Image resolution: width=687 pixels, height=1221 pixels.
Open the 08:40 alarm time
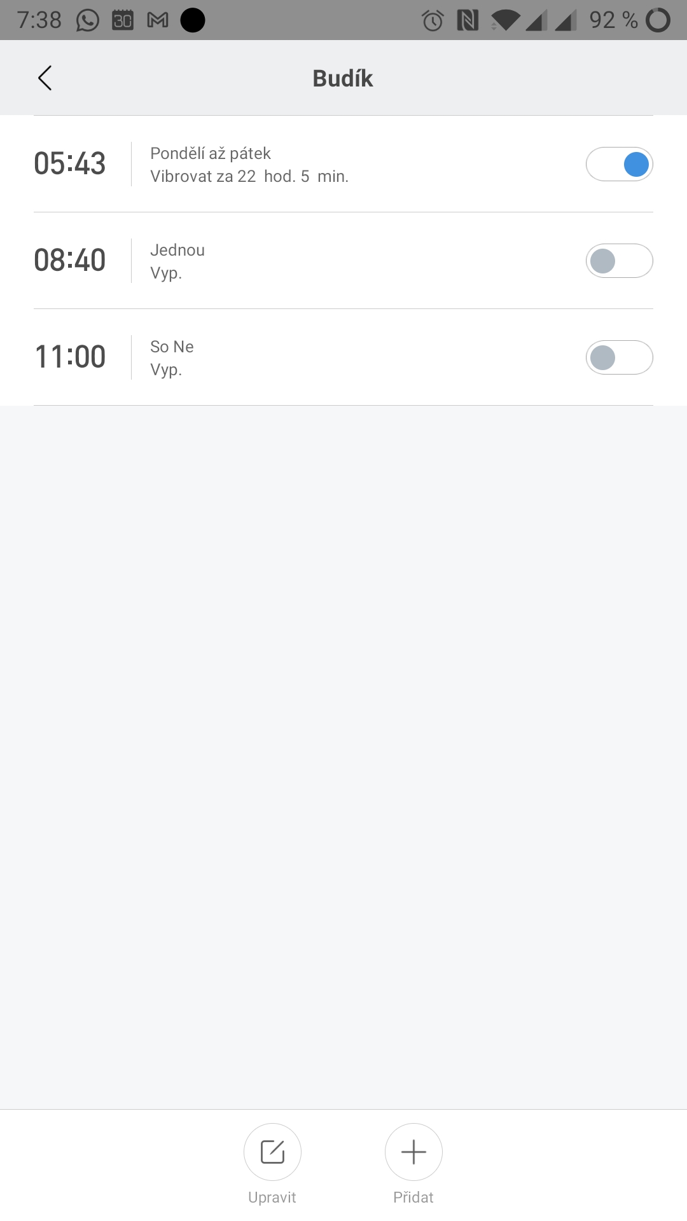click(x=70, y=260)
